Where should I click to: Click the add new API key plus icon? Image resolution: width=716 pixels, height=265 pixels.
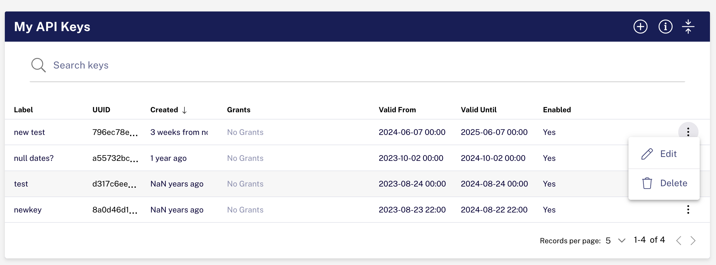[640, 27]
